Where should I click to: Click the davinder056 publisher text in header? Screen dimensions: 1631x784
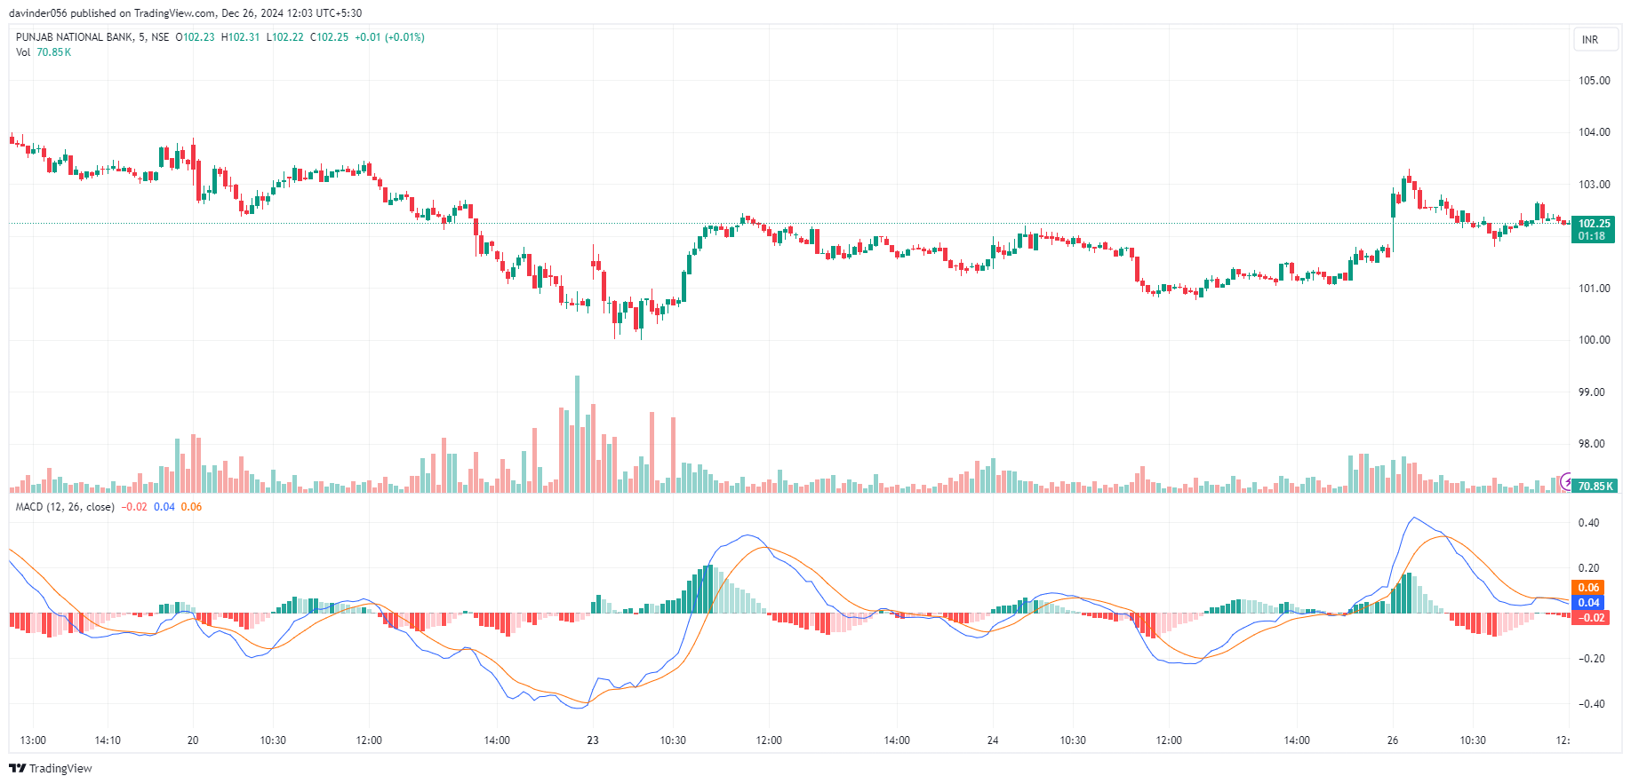[x=38, y=13]
